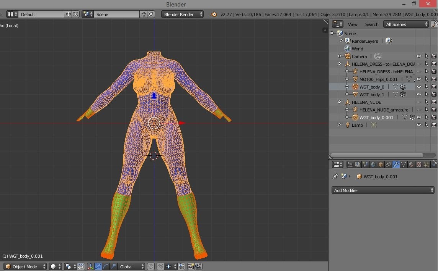Viewport: 438px width, 271px height.
Task: Collapse the HELENA_NUDE node
Action: pyautogui.click(x=339, y=102)
